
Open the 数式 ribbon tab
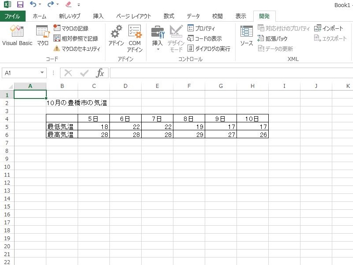pos(169,16)
